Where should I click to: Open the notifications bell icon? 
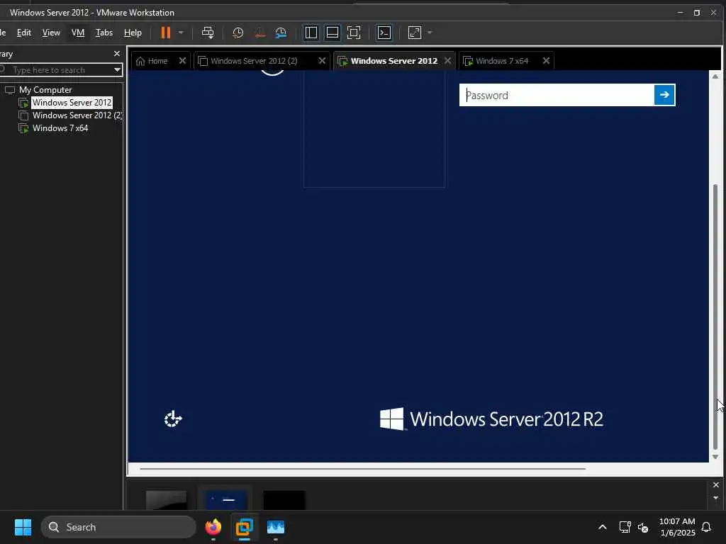(x=707, y=527)
